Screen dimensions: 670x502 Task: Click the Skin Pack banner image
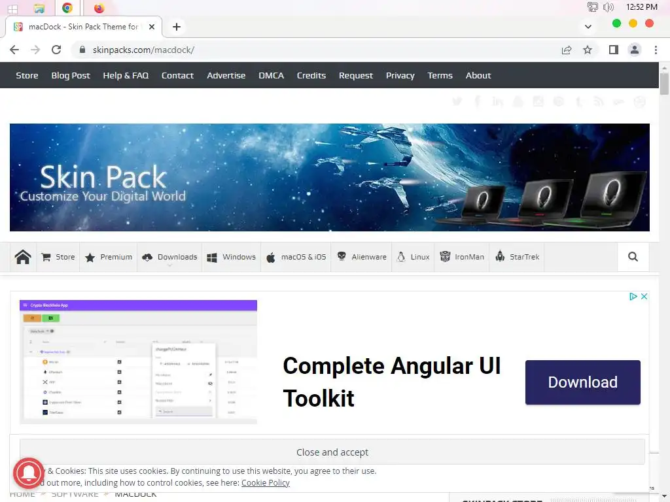(330, 178)
